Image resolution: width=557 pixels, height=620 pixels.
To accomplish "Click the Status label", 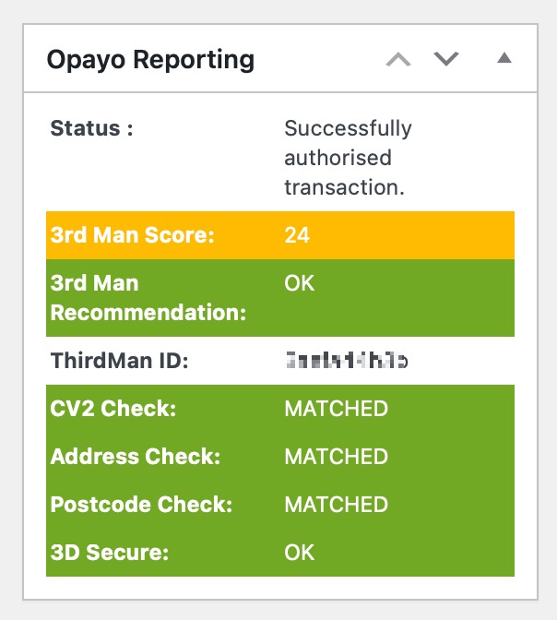I will [x=91, y=128].
